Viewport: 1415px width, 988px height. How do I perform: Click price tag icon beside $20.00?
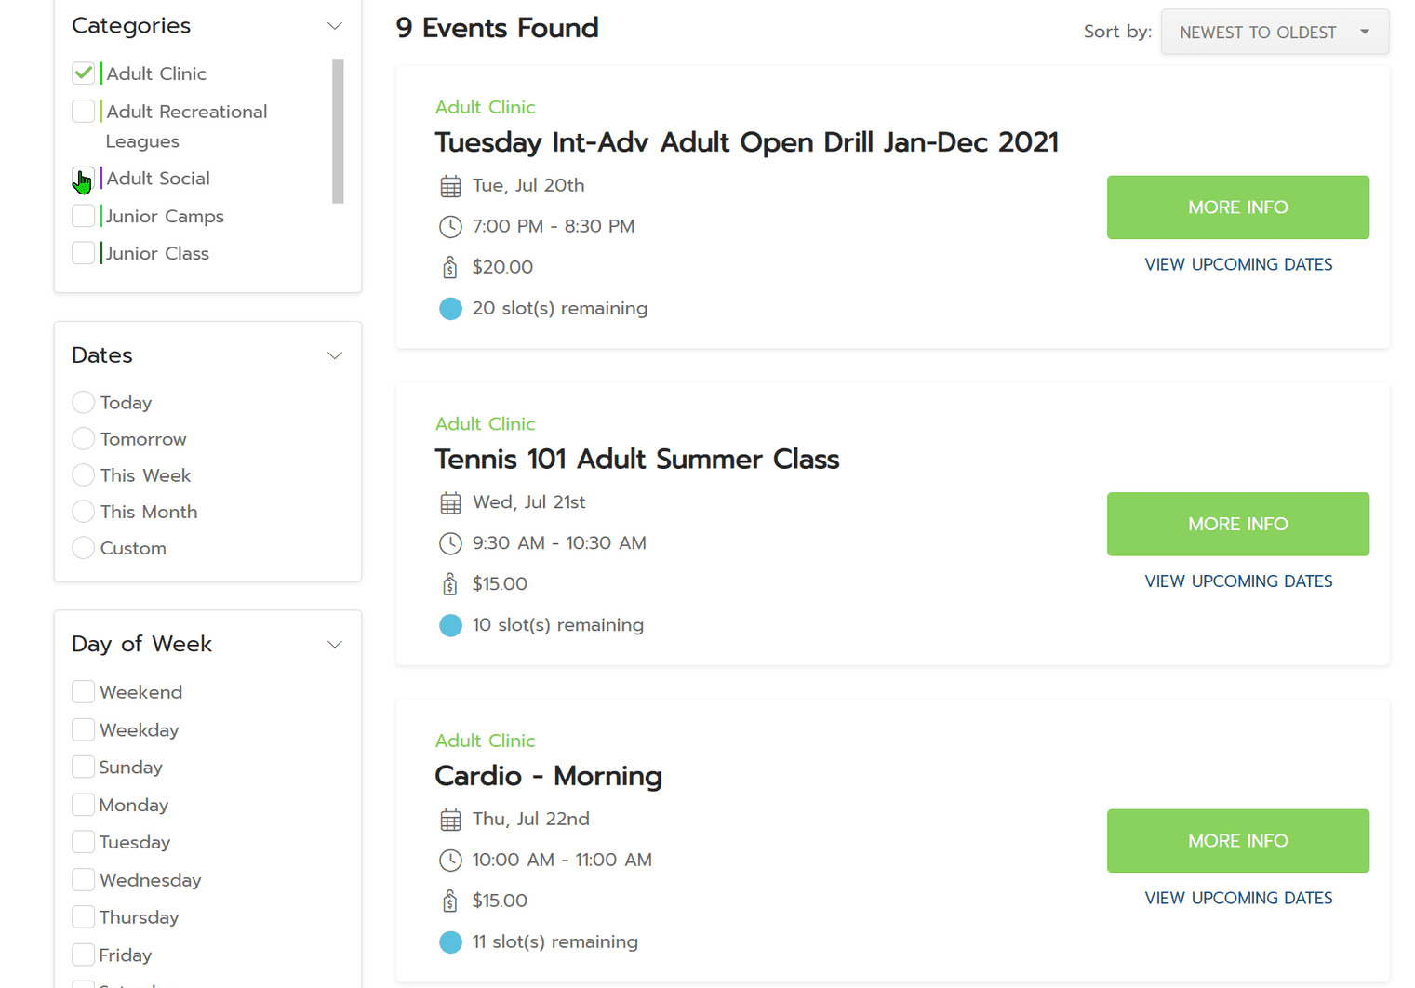450,268
